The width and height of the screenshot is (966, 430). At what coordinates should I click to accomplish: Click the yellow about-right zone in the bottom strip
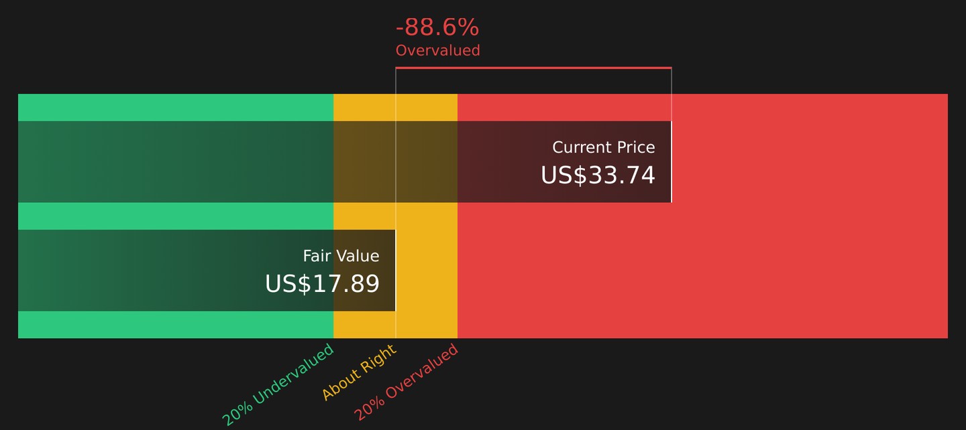[x=395, y=325]
